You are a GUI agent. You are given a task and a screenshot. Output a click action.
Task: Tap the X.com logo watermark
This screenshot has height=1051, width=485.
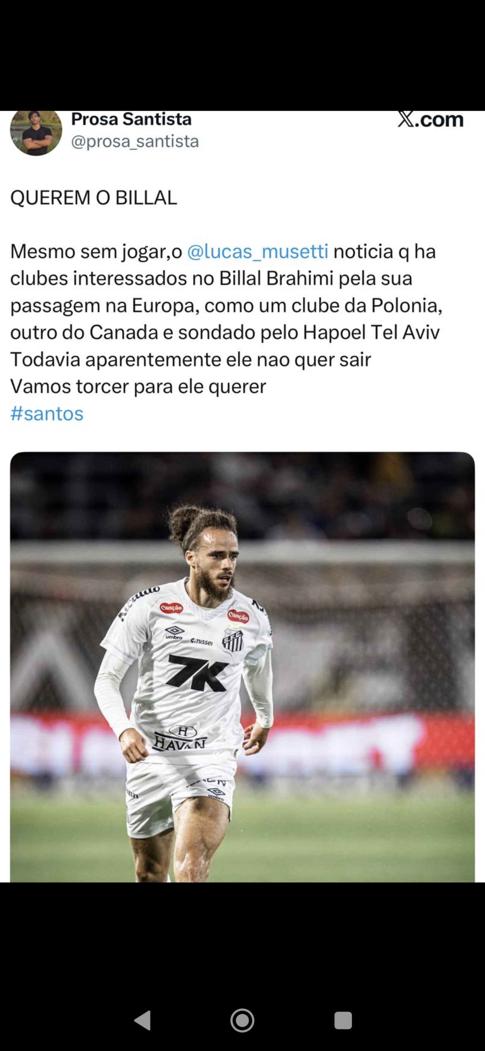430,119
